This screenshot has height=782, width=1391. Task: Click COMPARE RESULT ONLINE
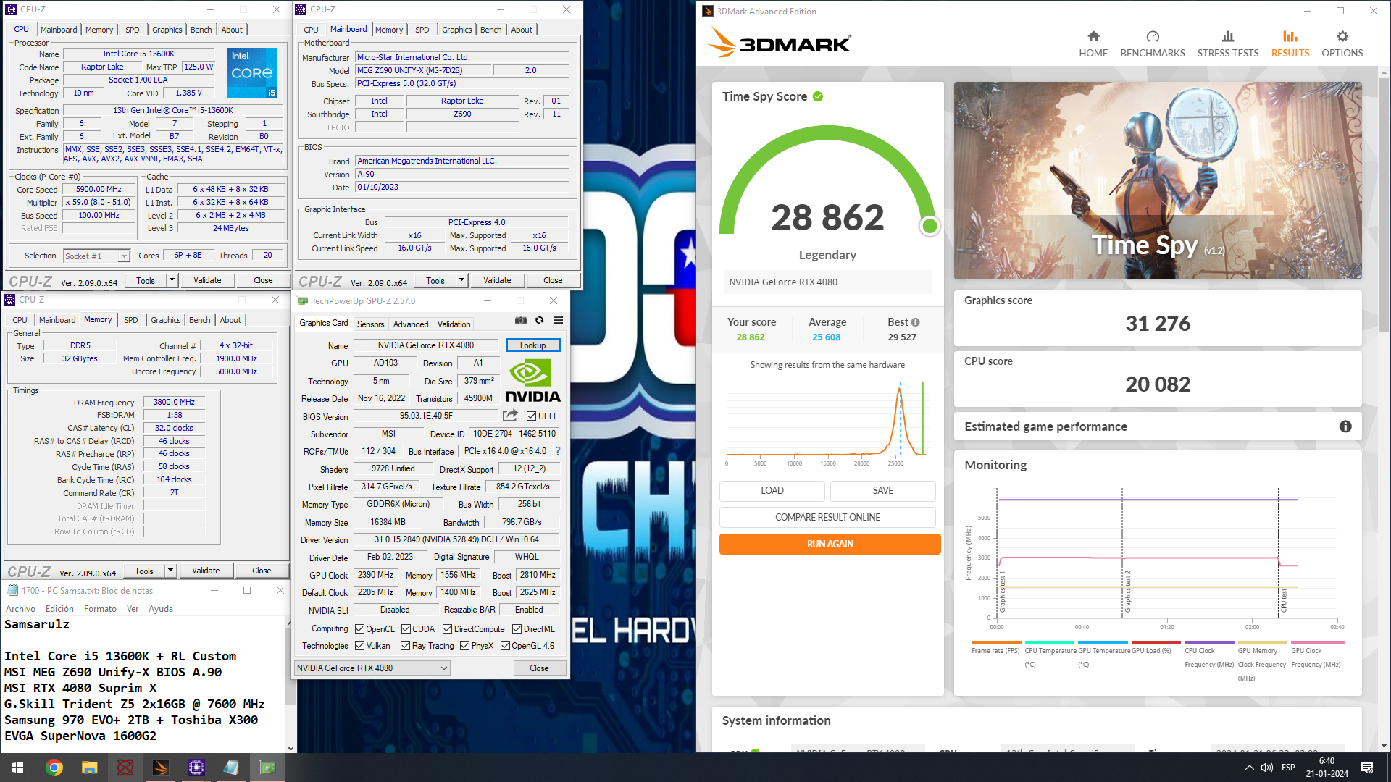(x=827, y=517)
